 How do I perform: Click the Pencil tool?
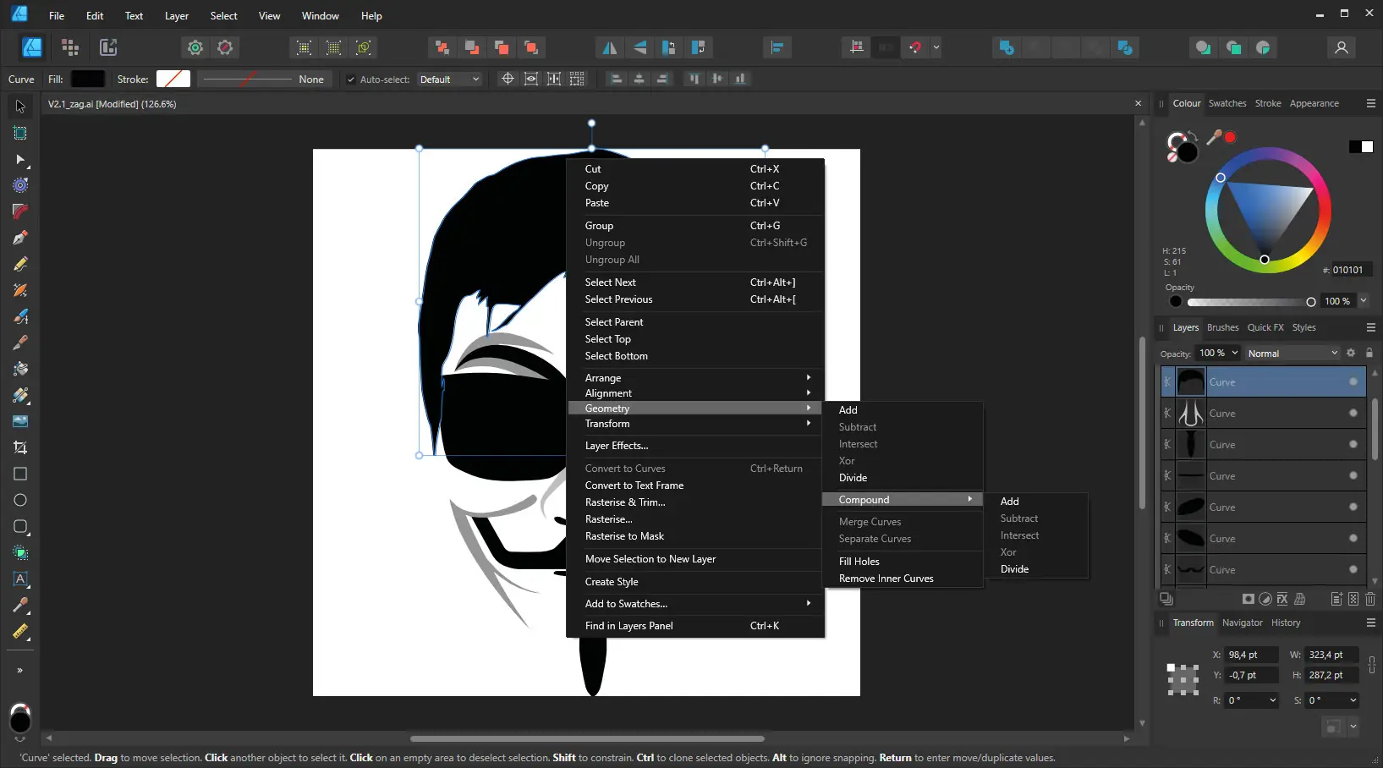tap(20, 264)
